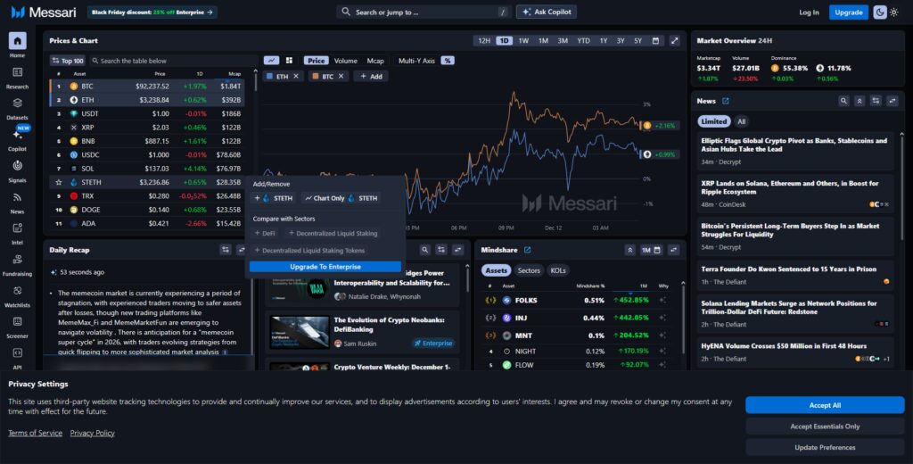
Task: Open the Screener sidebar icon
Action: click(18, 327)
